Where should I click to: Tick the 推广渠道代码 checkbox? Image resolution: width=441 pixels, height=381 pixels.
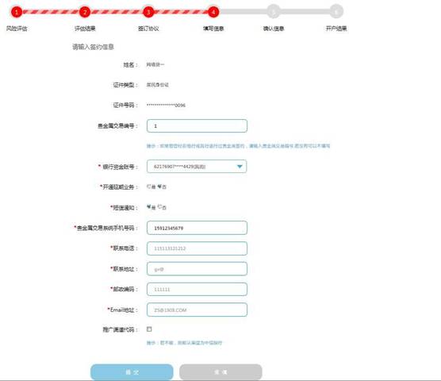click(x=149, y=329)
